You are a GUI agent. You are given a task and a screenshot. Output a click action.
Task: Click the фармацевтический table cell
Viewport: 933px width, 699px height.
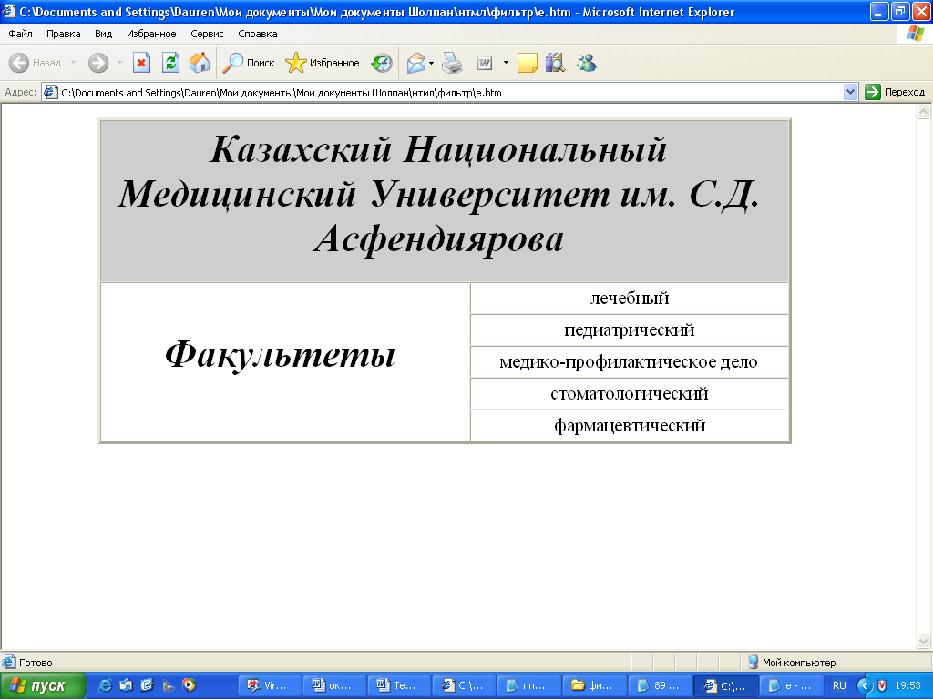pos(629,426)
